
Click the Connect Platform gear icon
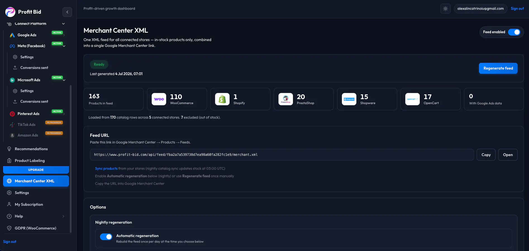(x=9, y=24)
